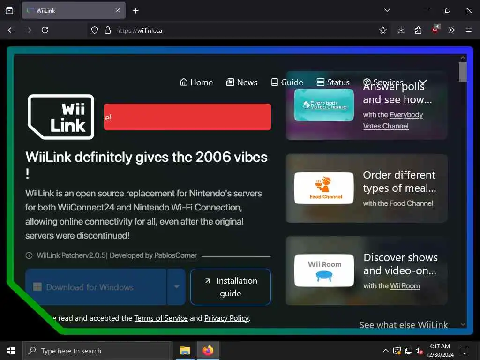The width and height of the screenshot is (480, 360).
Task: Click the Food Channel thumbnail
Action: coord(324,188)
